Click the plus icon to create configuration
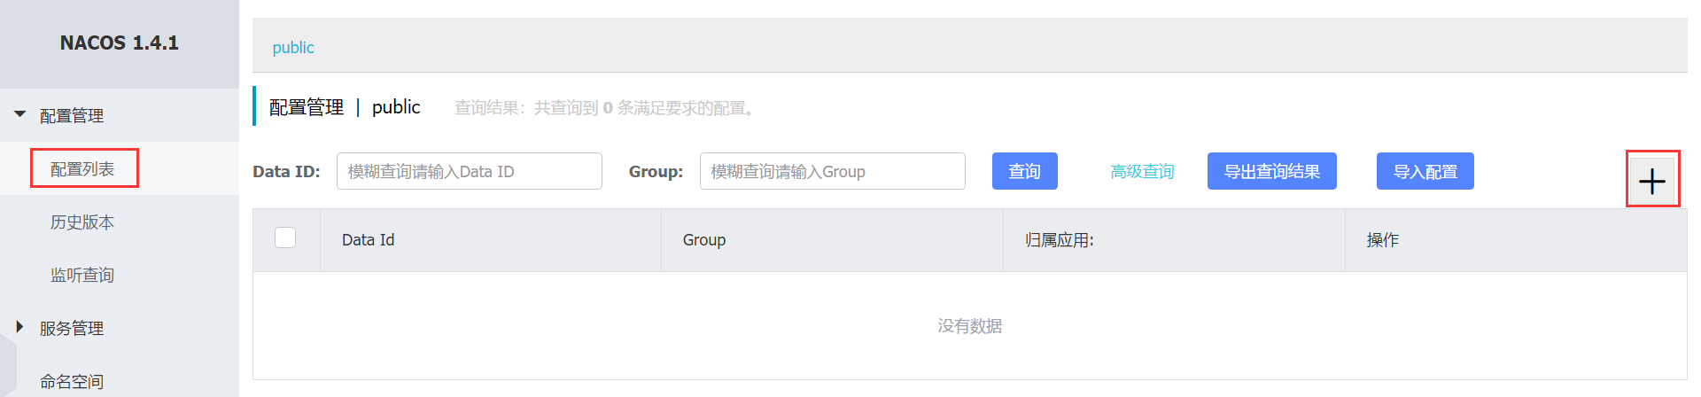 (1652, 182)
